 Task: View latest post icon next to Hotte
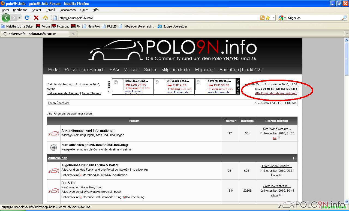(281, 175)
